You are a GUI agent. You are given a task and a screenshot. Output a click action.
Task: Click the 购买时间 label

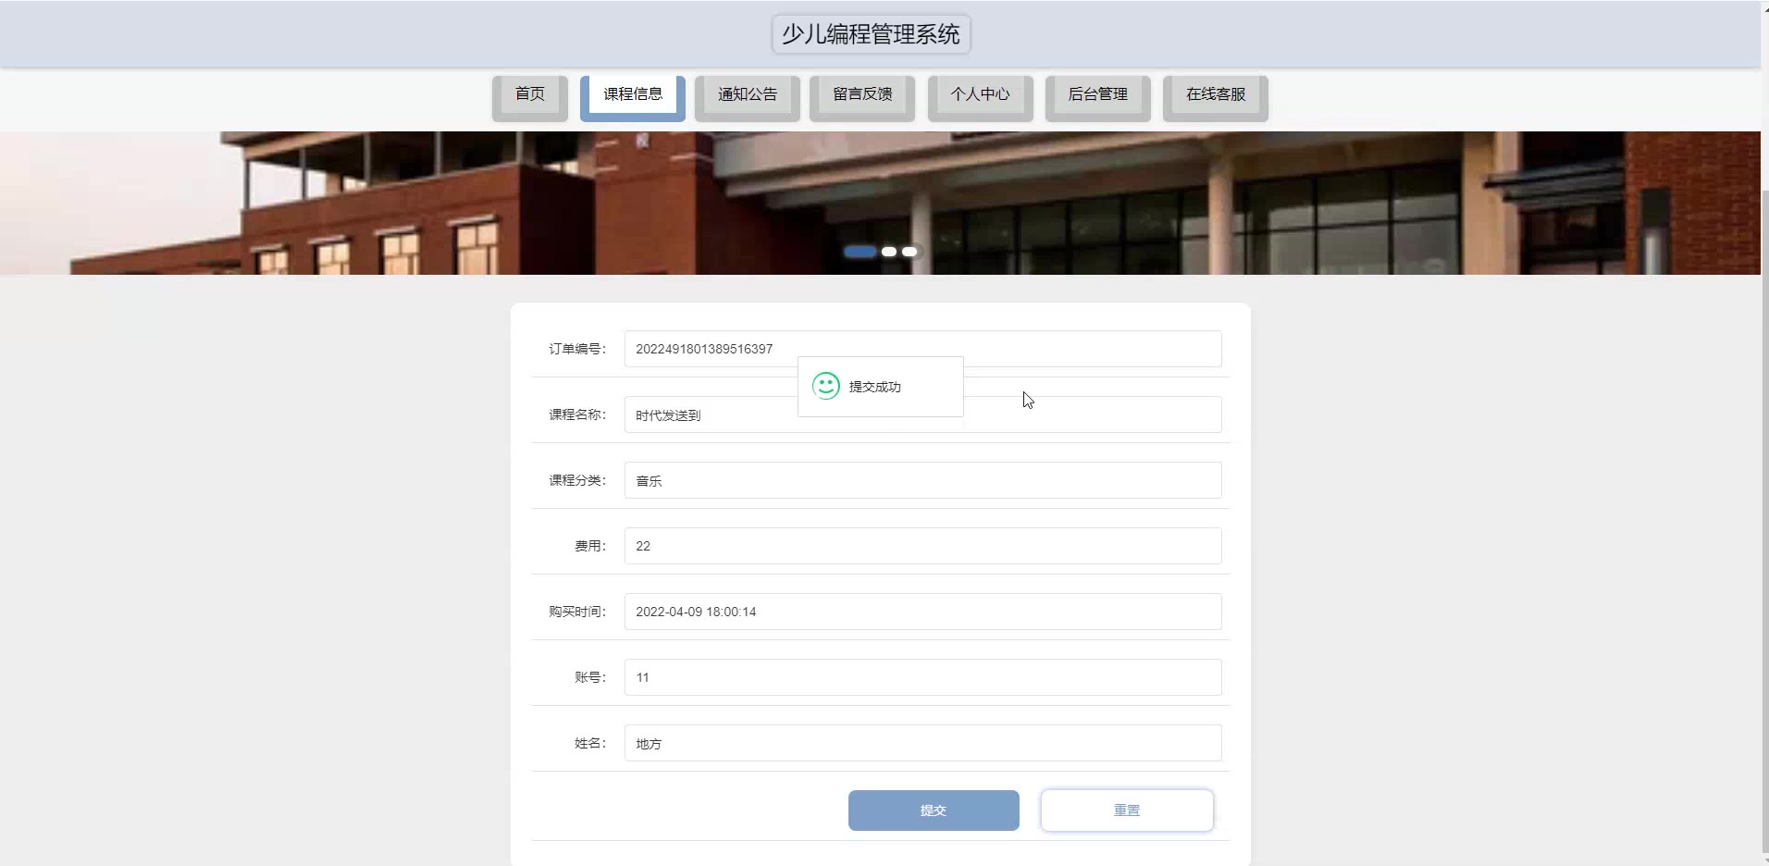click(x=577, y=612)
